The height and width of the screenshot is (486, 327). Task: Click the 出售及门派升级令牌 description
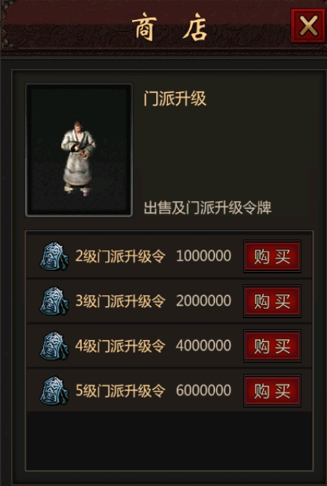tap(208, 208)
